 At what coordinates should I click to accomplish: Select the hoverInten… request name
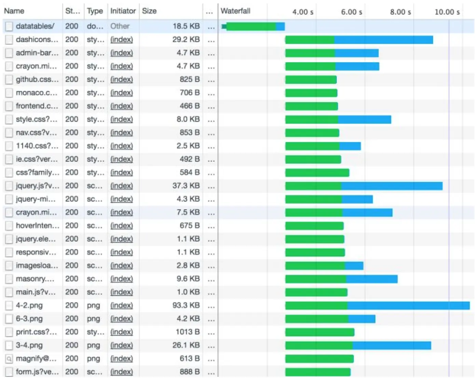(38, 226)
